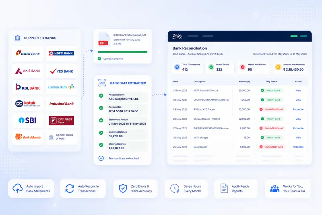The image size is (322, 215).
Task: Click the Closing Balance green checkmark
Action: [x=101, y=145]
